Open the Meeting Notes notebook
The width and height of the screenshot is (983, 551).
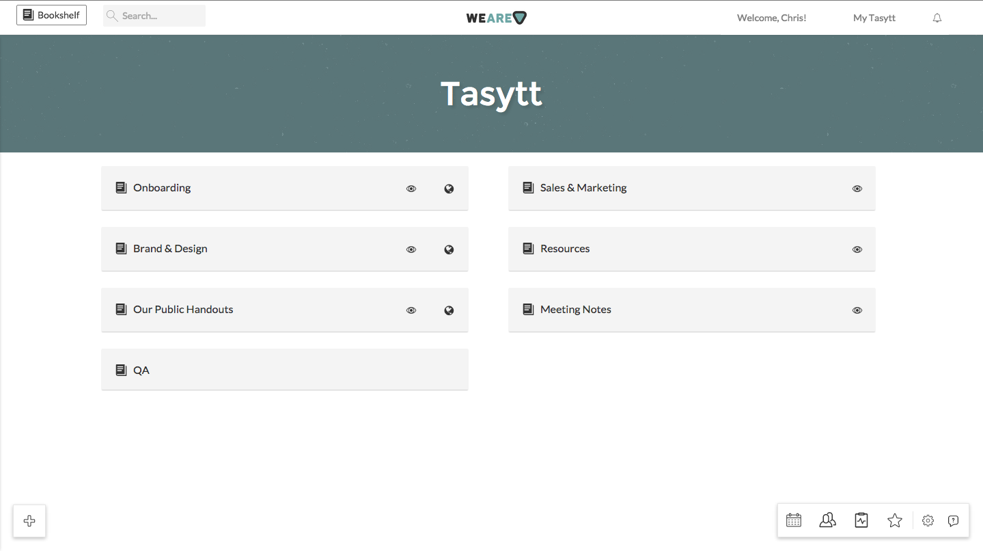(x=575, y=309)
